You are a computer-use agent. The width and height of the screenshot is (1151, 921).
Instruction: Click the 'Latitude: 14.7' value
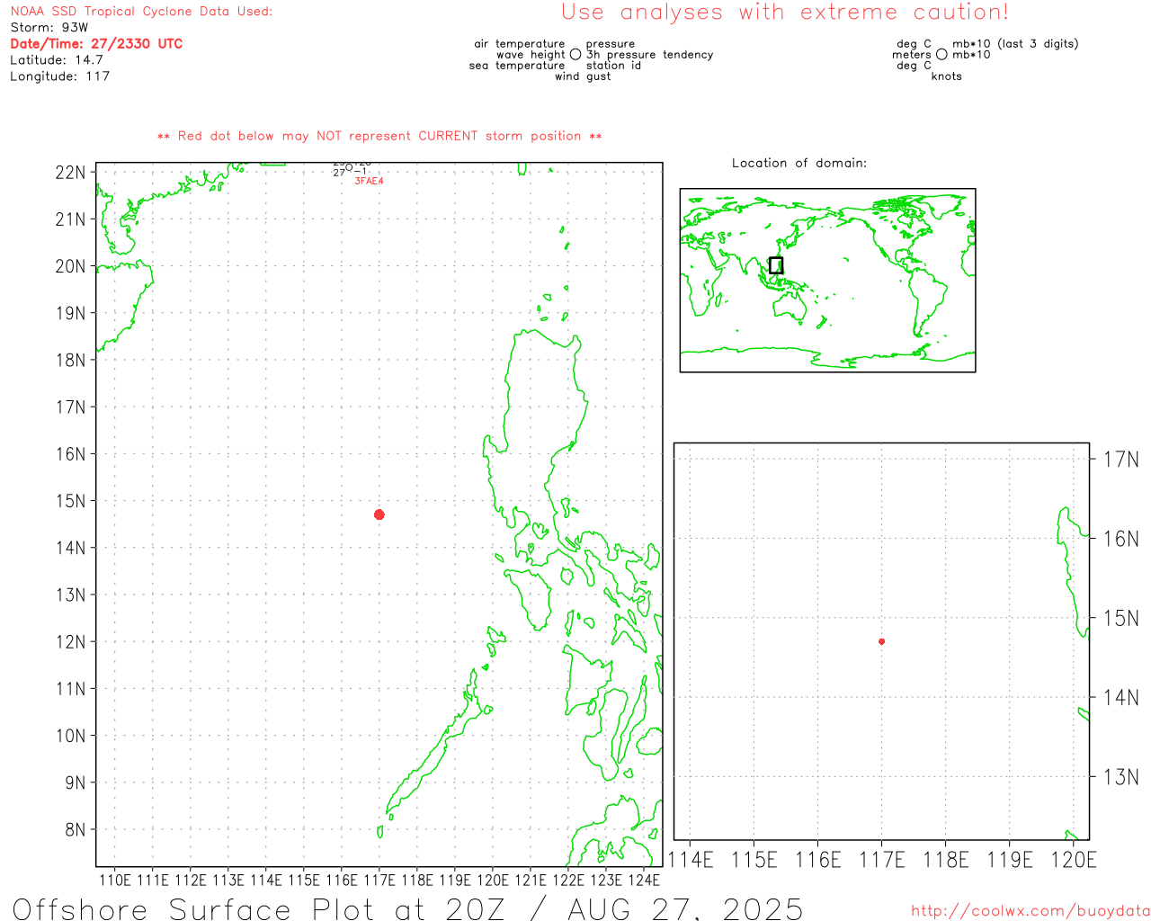pyautogui.click(x=57, y=60)
